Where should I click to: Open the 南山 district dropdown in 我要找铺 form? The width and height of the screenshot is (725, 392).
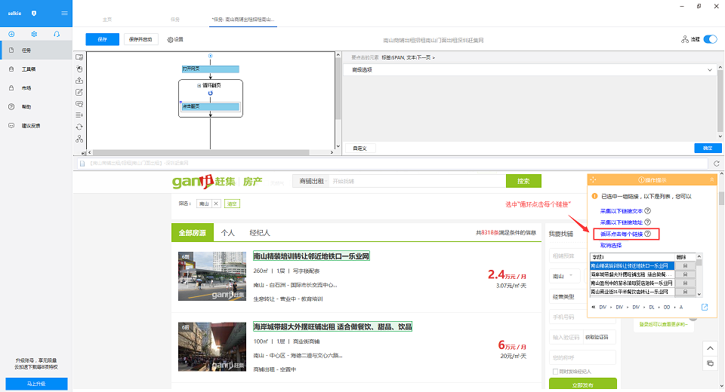(563, 276)
